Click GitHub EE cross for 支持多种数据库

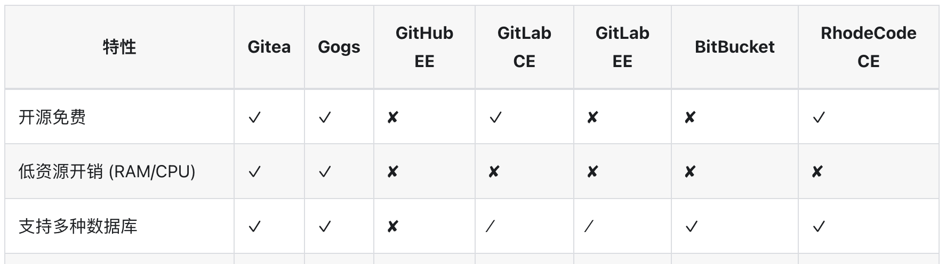tap(392, 227)
